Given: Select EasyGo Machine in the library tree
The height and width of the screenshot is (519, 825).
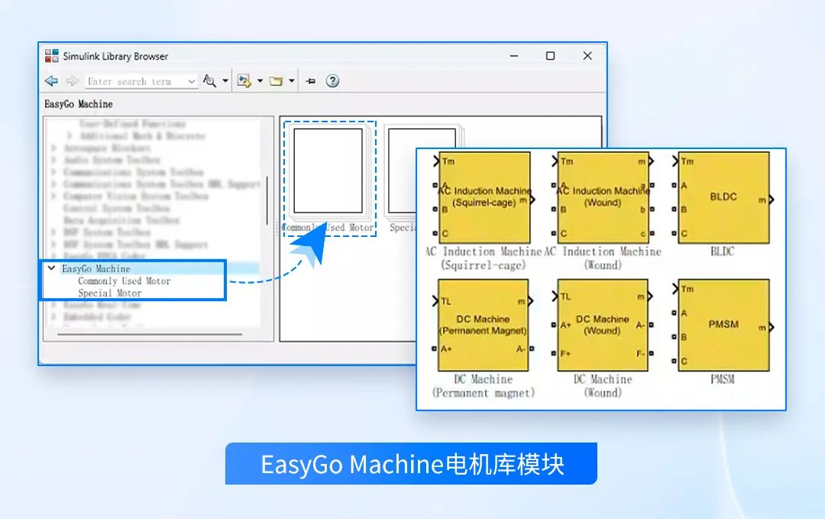Looking at the screenshot, I should [95, 268].
